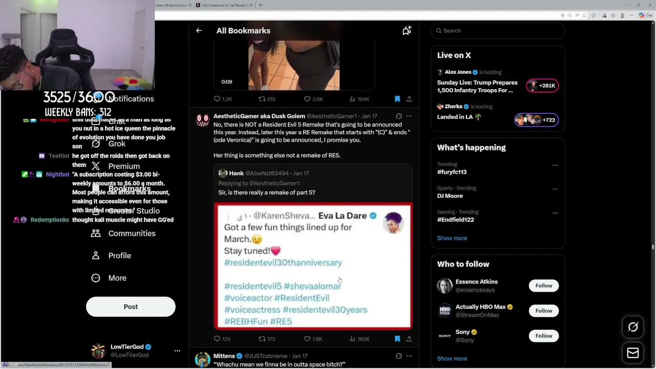
Task: Reply to the post with 129 replies
Action: pyautogui.click(x=222, y=339)
